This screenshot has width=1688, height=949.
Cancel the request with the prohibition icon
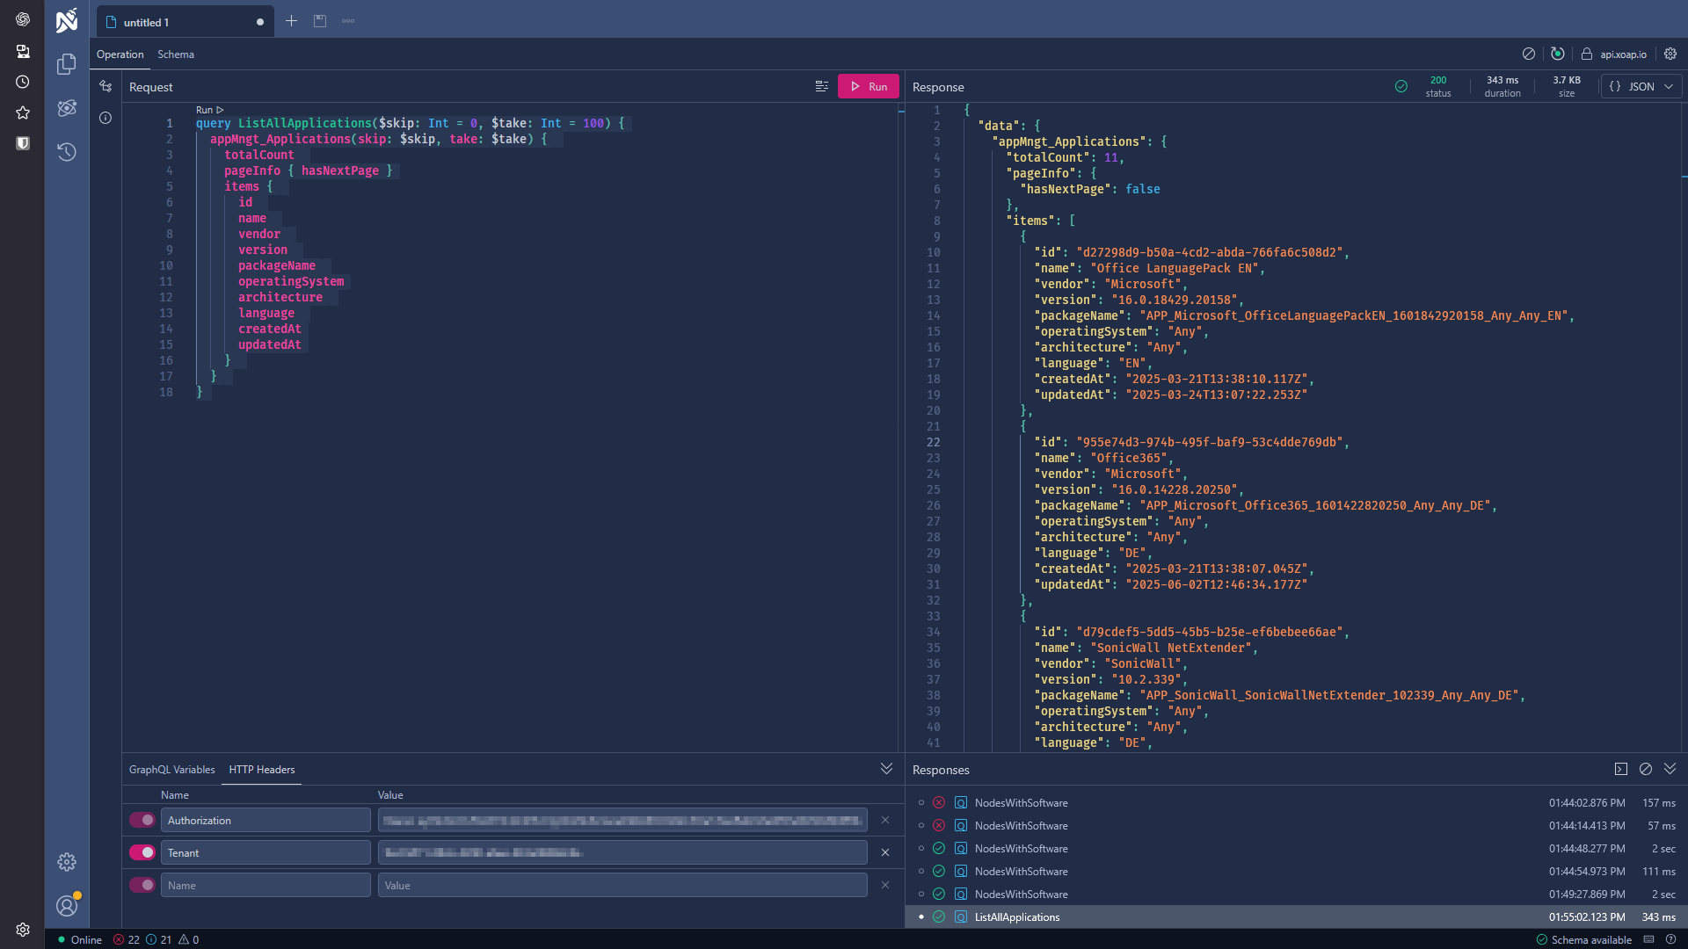tap(1529, 54)
